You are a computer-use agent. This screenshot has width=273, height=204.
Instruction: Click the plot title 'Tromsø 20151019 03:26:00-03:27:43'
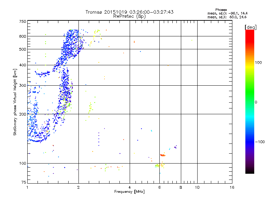[x=129, y=12]
